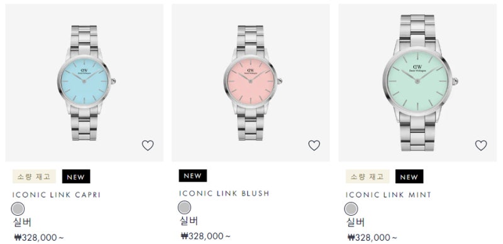Click NEW badge under Mint watch

(409, 176)
